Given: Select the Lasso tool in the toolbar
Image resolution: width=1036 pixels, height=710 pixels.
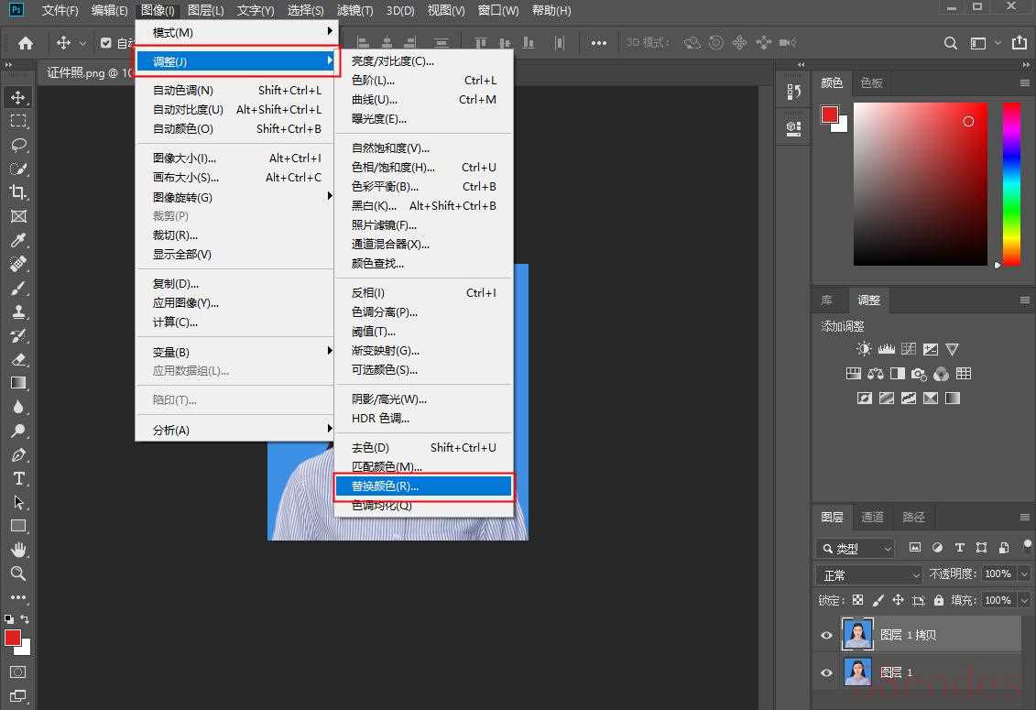Looking at the screenshot, I should click(x=18, y=145).
